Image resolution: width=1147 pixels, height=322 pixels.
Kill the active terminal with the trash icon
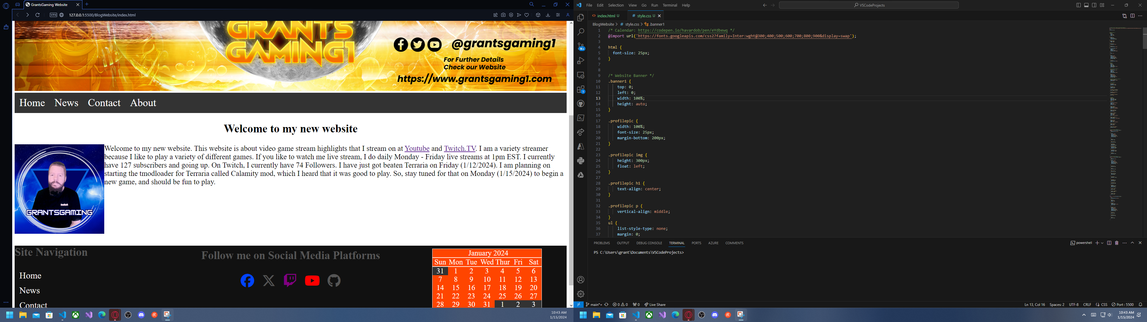pyautogui.click(x=1117, y=243)
